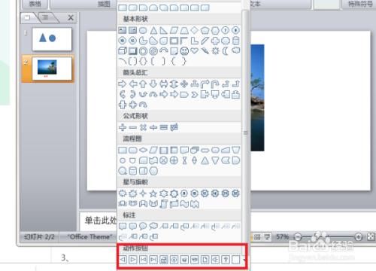Select the rectangular callout shape
Viewport: 376px width, 271px height.
123,226
